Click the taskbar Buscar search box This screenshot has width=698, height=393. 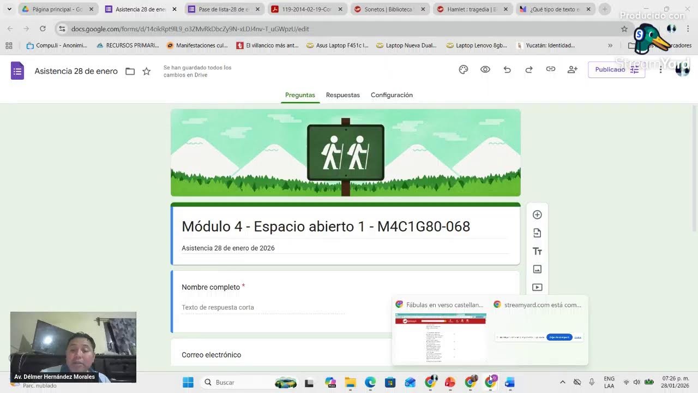pos(250,382)
